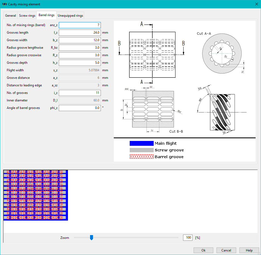Click the Zoom slider handle
261x255 pixels.
(91, 238)
